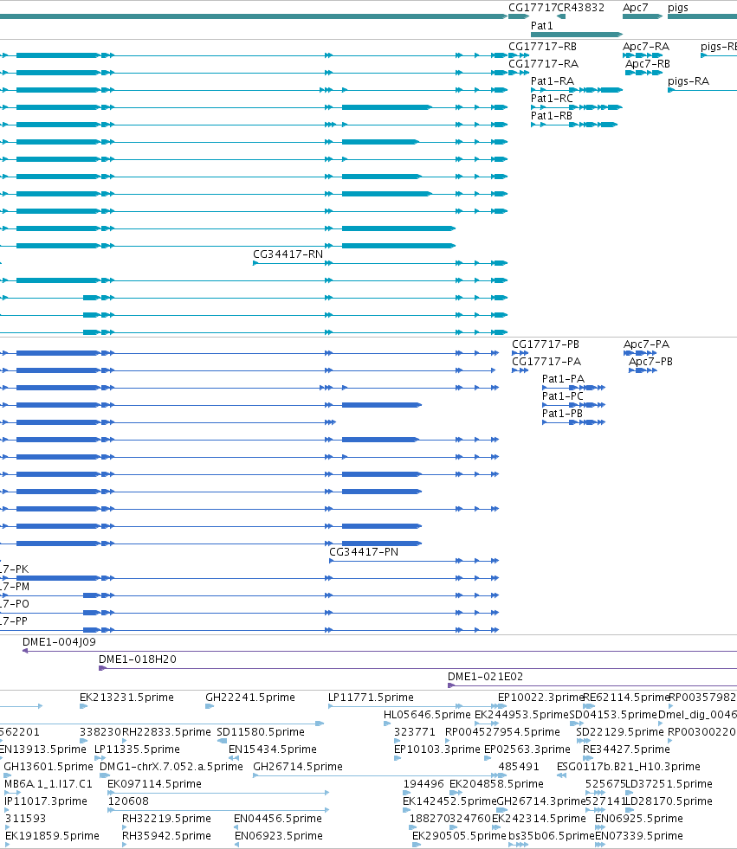Click EST label LP11335.5prime

137,749
